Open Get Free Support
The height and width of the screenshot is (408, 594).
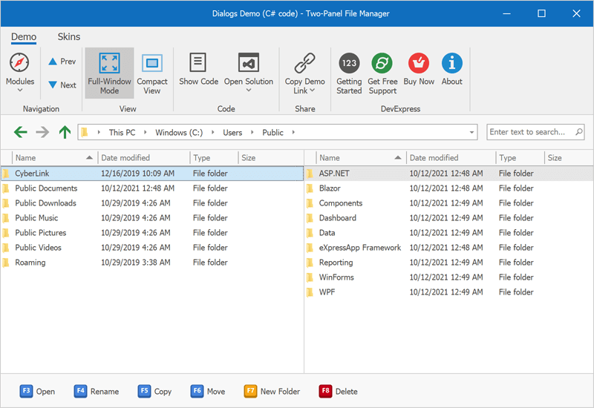click(382, 63)
